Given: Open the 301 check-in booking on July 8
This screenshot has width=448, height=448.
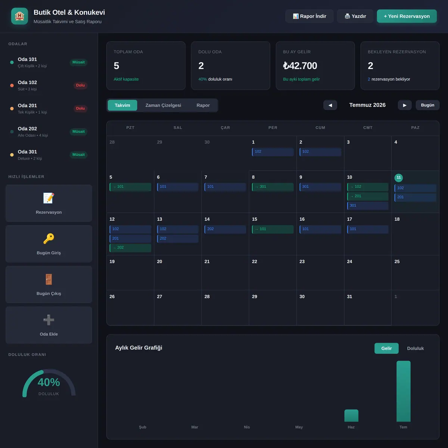Looking at the screenshot, I should pyautogui.click(x=273, y=187).
